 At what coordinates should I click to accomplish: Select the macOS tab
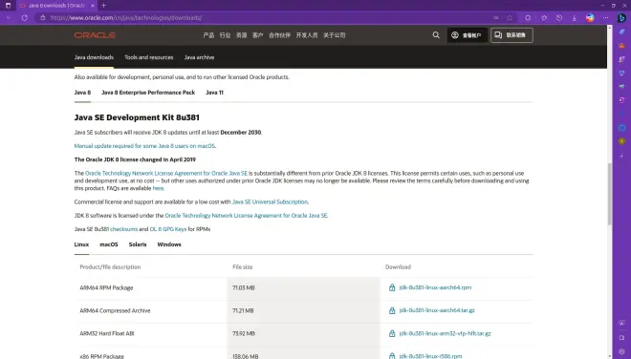[109, 244]
